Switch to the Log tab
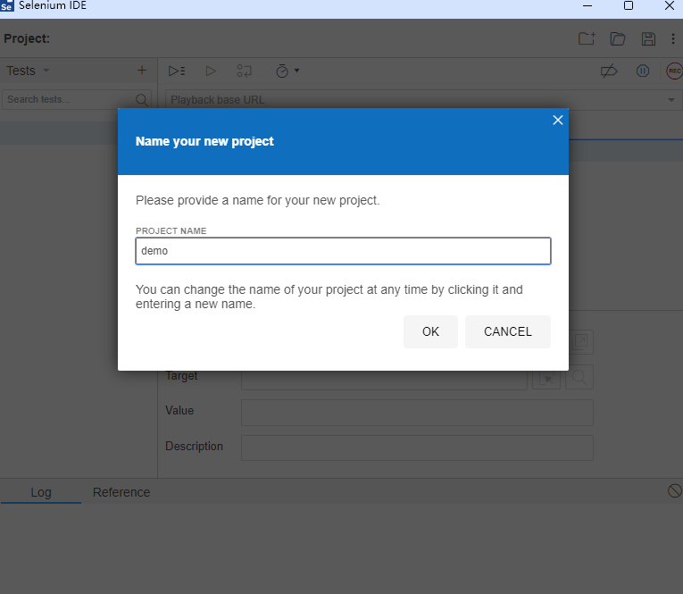Screen dimensions: 683x594 pos(41,492)
